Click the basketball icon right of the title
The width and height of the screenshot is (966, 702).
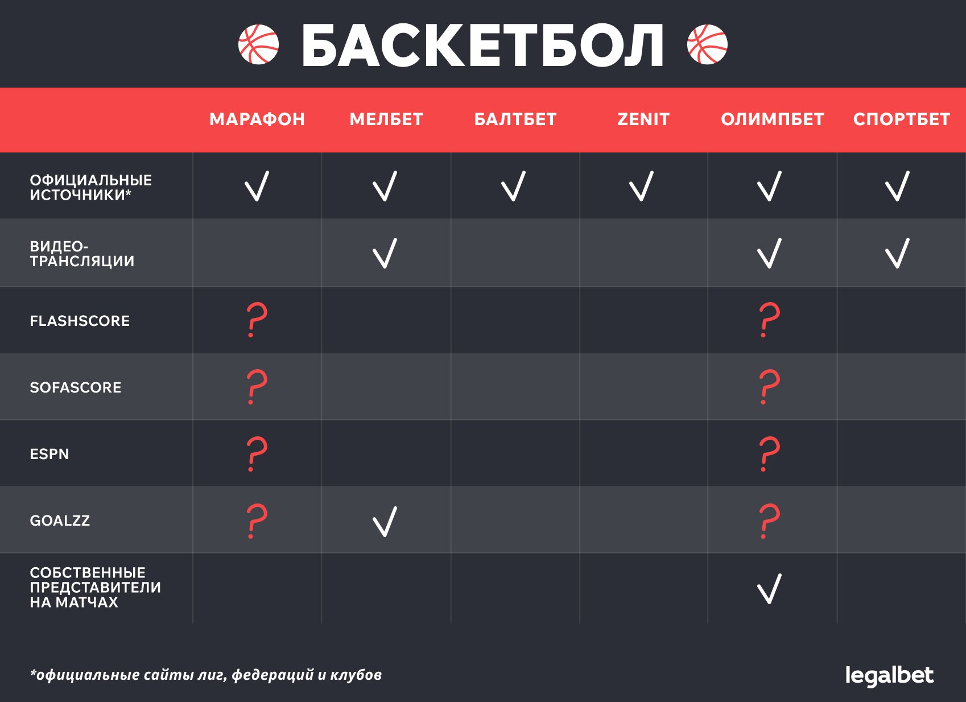(x=707, y=44)
